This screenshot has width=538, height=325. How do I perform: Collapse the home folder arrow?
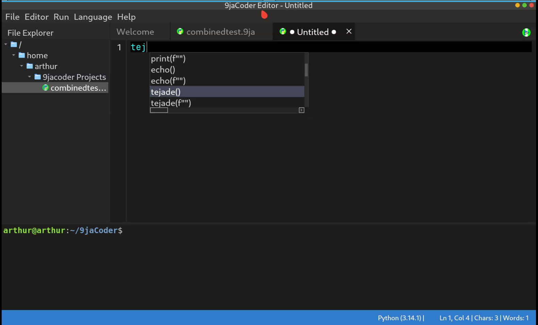point(14,55)
